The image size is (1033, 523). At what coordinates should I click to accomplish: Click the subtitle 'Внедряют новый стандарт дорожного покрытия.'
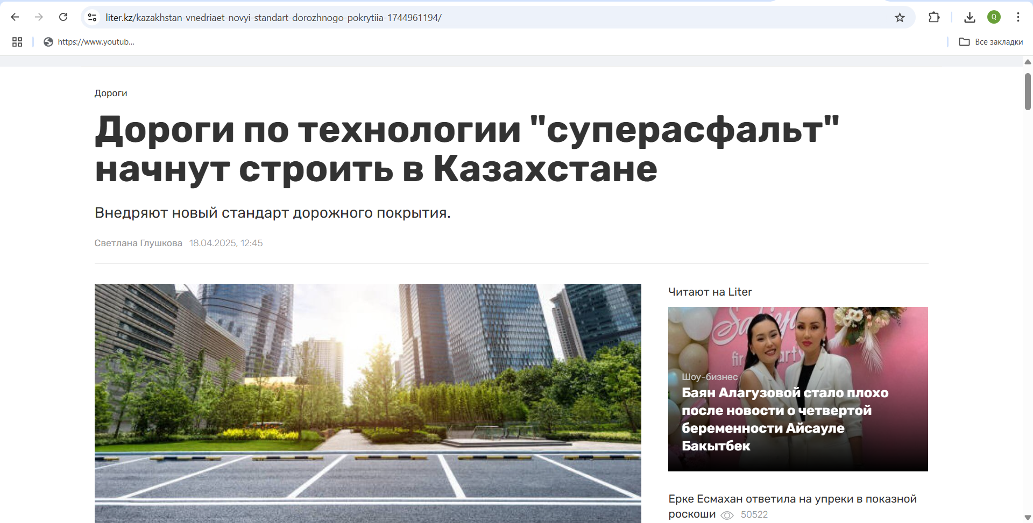[x=273, y=213]
